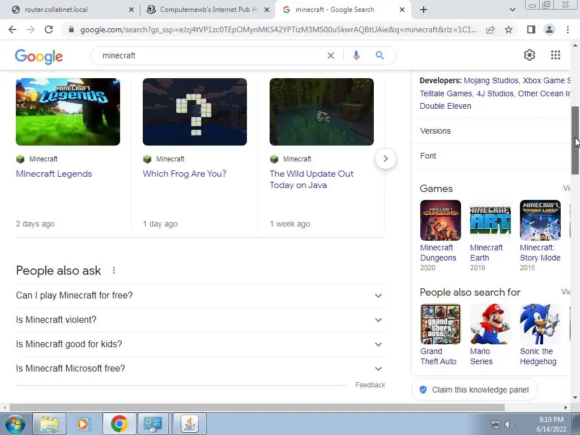This screenshot has height=435, width=580.
Task: Open the taskbar clock and date
Action: coord(551,424)
